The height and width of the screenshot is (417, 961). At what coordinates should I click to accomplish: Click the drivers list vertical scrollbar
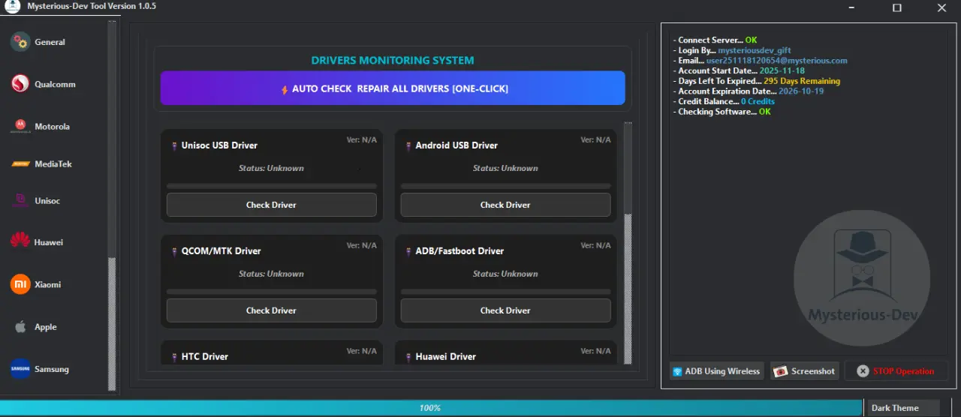[x=628, y=244]
